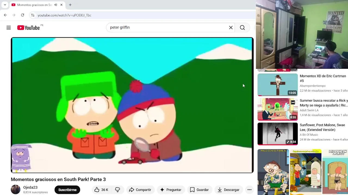
Task: Open more actions three-dot menu
Action: 249,190
